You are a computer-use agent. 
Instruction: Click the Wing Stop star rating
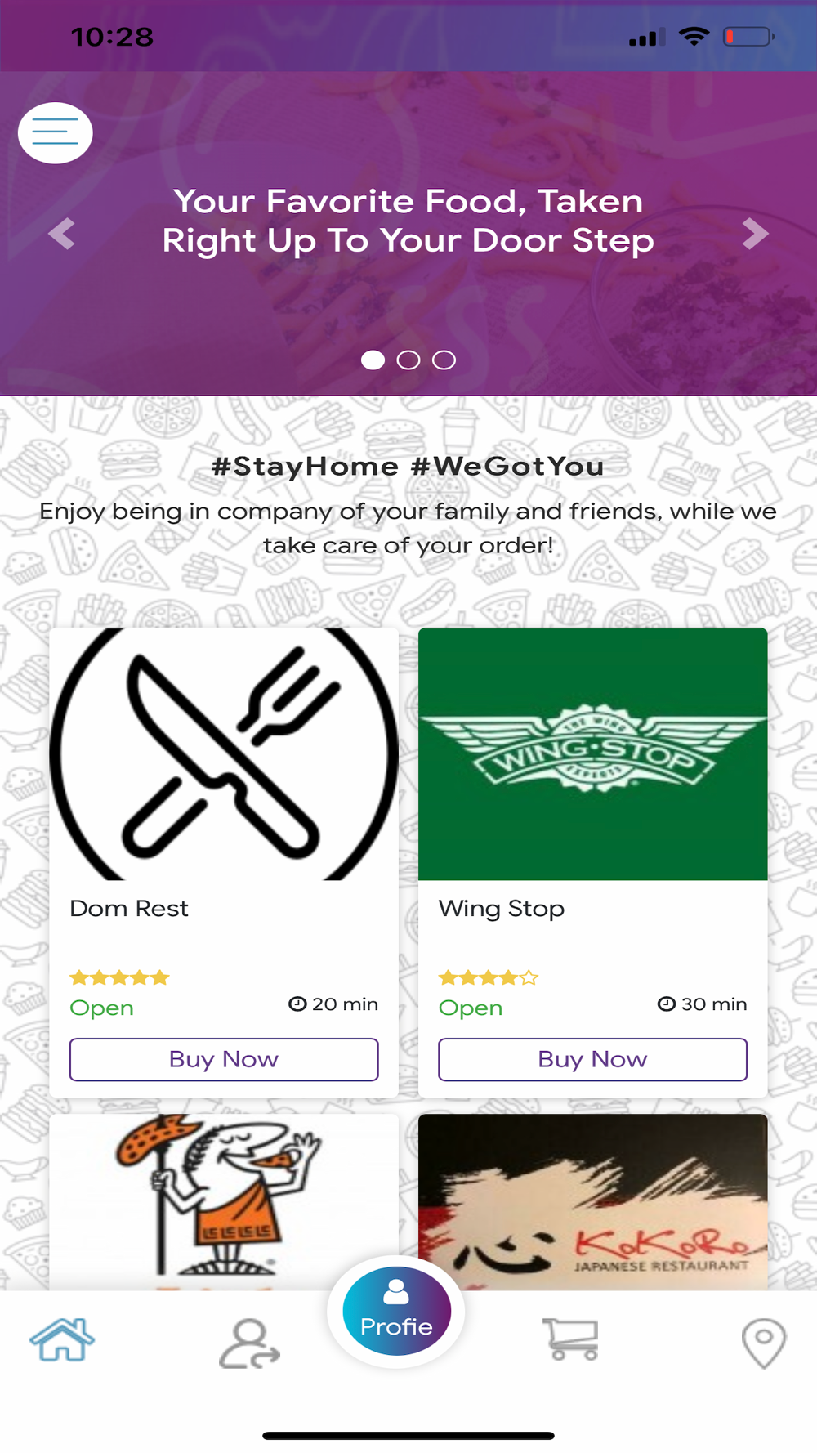pos(489,977)
